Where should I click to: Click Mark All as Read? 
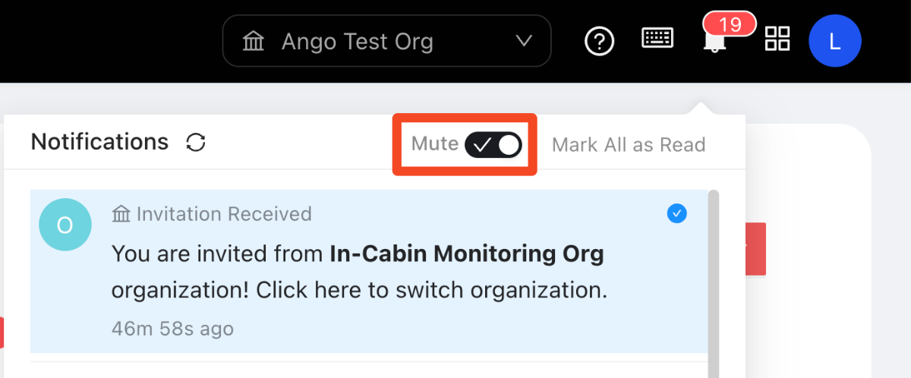point(629,145)
